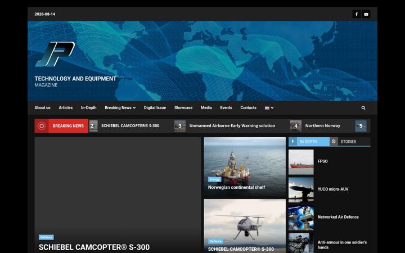Open the Showcase menu item
Viewport: 405px width, 253px height.
coord(183,107)
